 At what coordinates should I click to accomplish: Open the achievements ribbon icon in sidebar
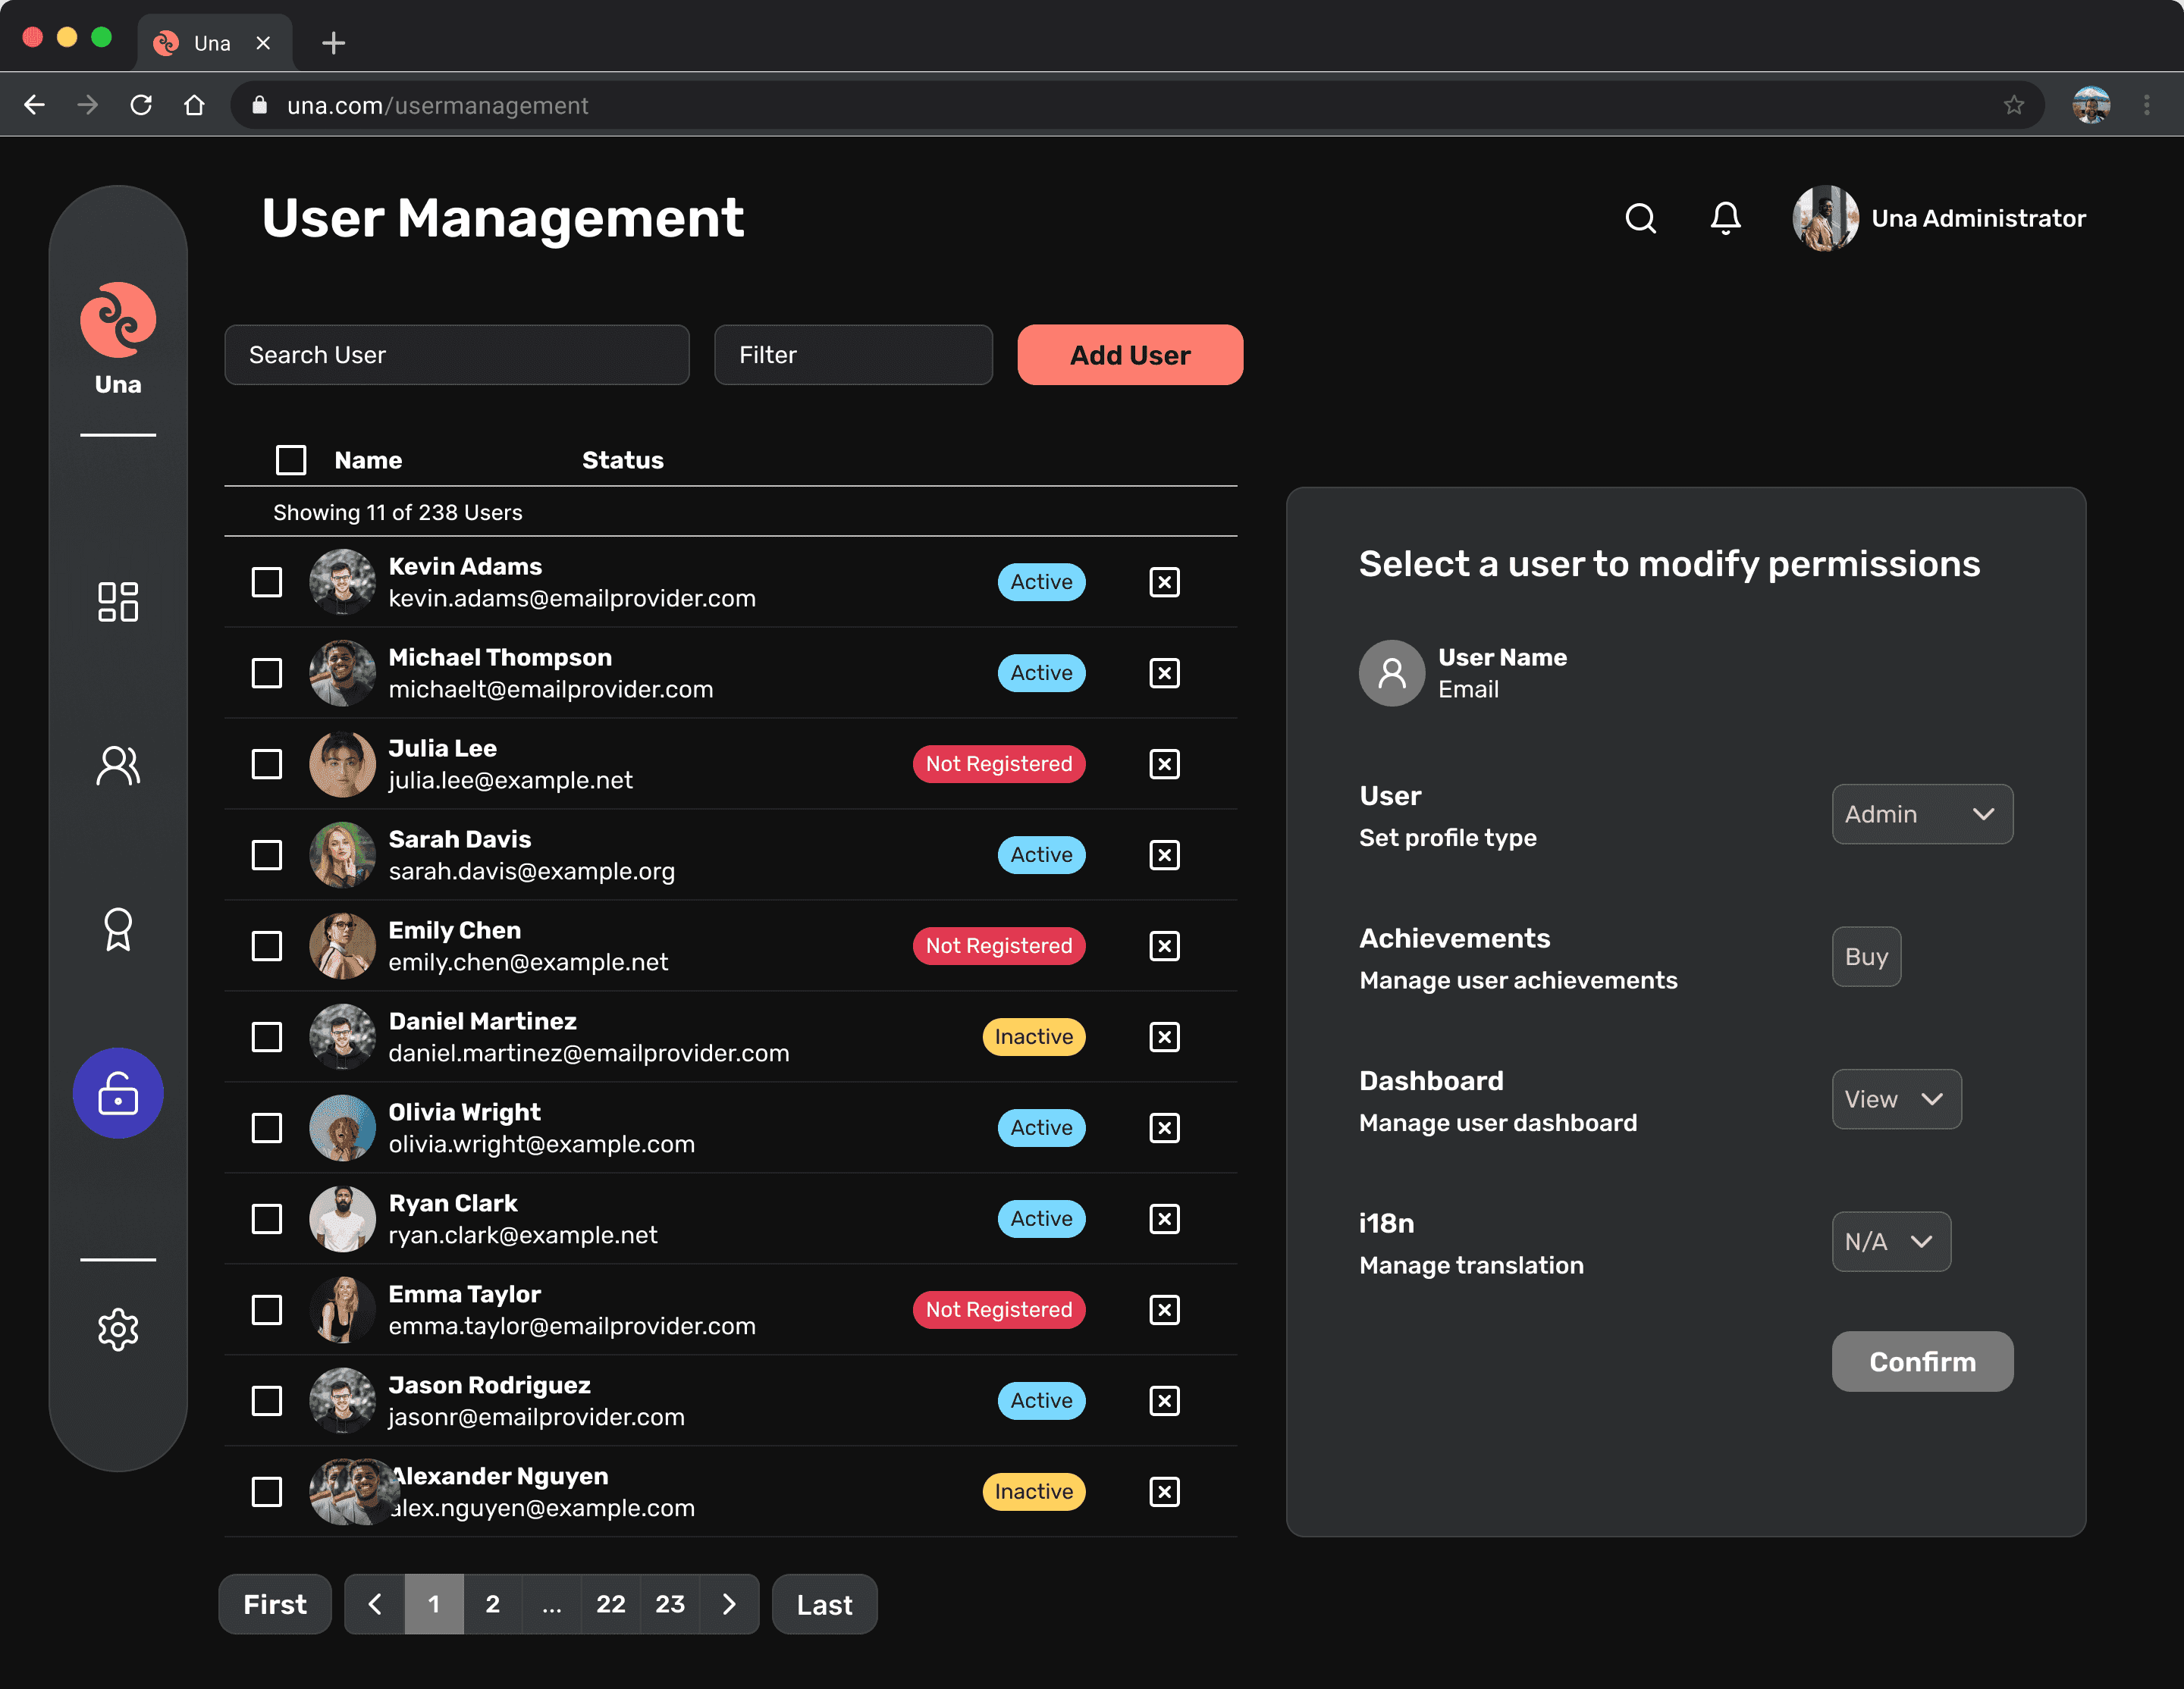coord(118,929)
